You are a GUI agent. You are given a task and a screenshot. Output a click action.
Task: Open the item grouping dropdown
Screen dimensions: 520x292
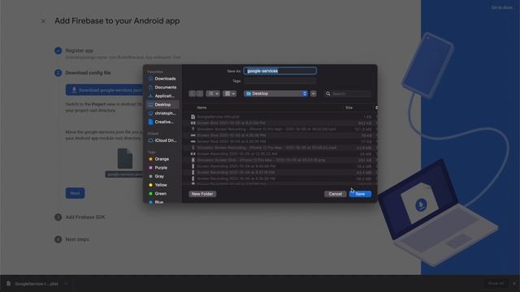point(229,94)
